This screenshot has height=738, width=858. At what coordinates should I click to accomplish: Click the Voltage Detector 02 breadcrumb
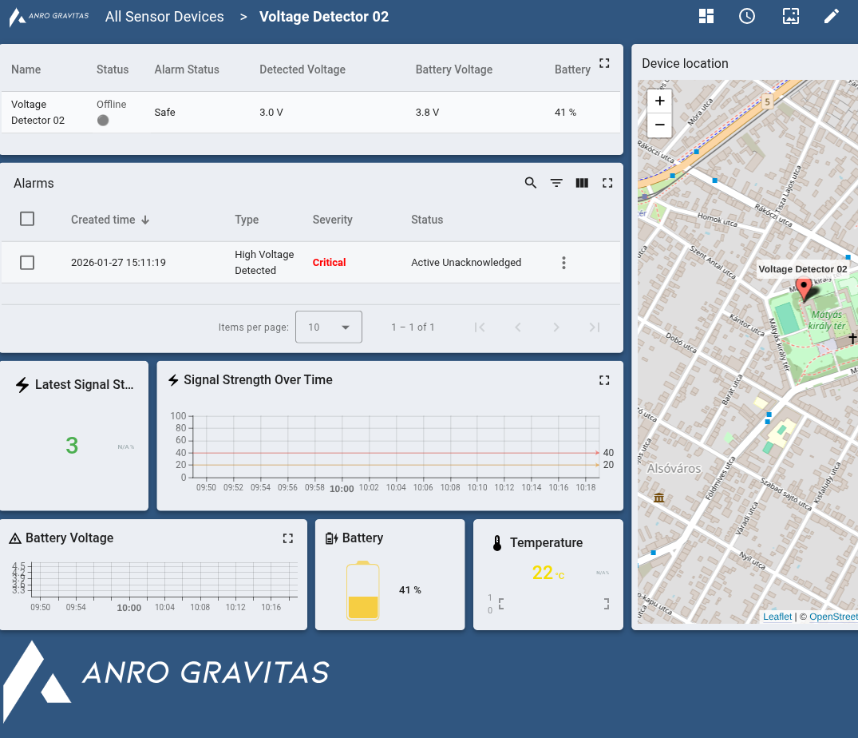coord(324,17)
